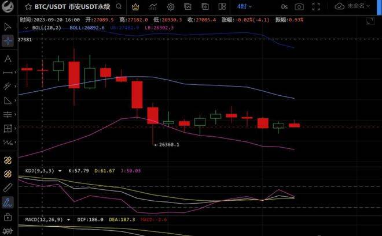Toggle the lock drawings padlock
Viewport: 382px width, 236px height.
tap(8, 216)
